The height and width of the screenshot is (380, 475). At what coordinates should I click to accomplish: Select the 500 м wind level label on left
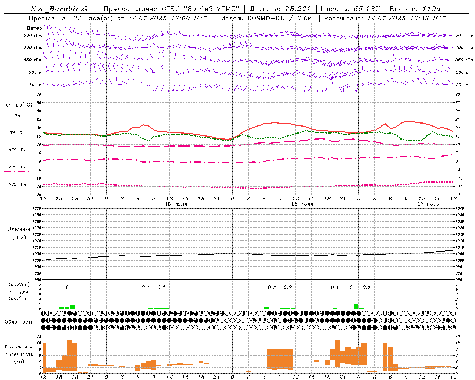[x=35, y=72]
